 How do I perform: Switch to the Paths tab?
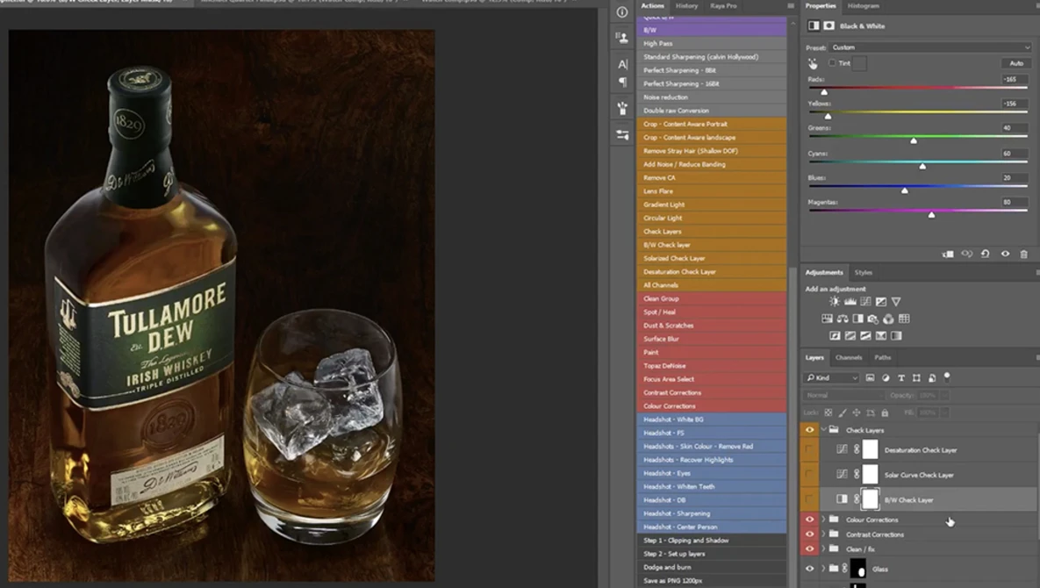(x=882, y=357)
